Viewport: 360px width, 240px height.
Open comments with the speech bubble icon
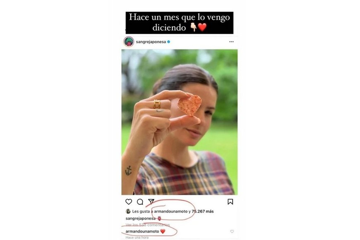pos(140,202)
